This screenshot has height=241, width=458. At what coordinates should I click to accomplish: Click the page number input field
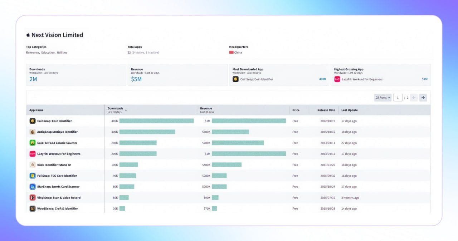(398, 98)
